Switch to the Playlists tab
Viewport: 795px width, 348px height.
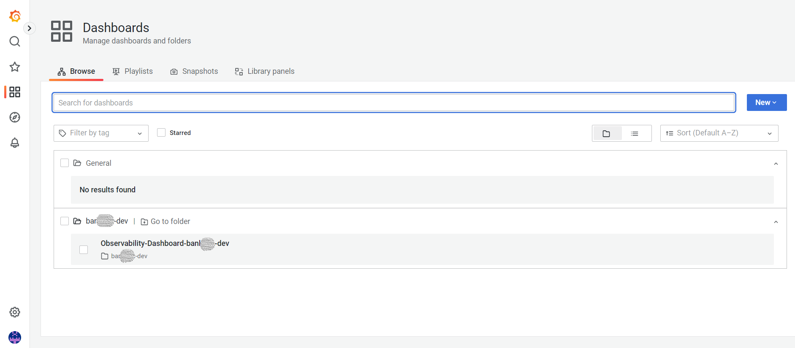(x=133, y=71)
